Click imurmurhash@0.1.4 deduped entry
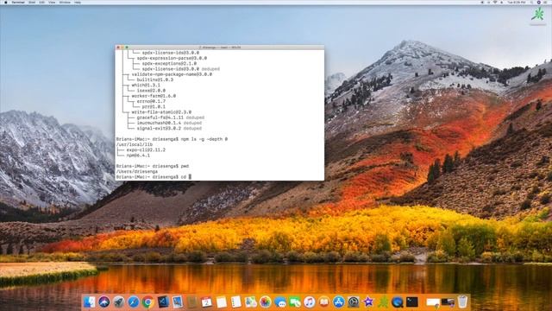The image size is (552, 311). pos(169,123)
